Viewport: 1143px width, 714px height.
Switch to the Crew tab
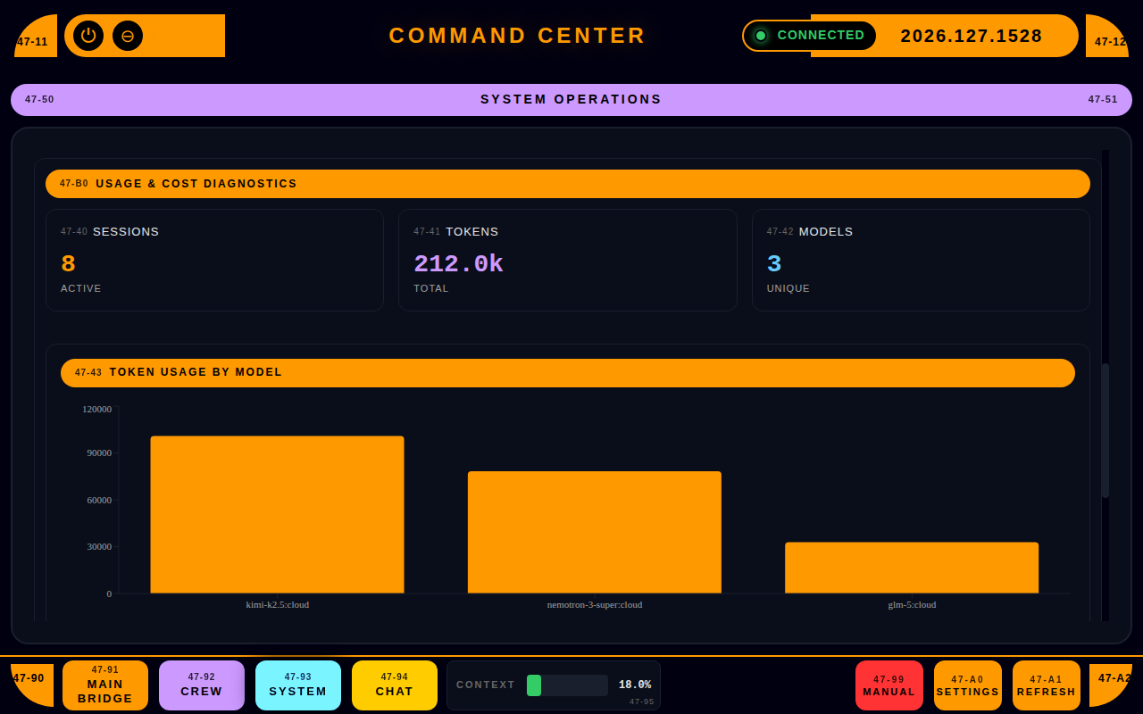pos(202,685)
